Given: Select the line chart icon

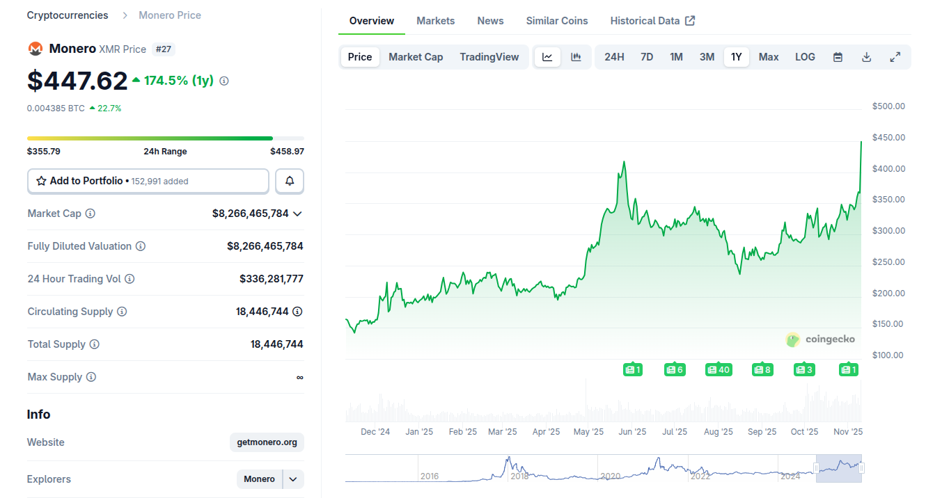Looking at the screenshot, I should [x=547, y=57].
